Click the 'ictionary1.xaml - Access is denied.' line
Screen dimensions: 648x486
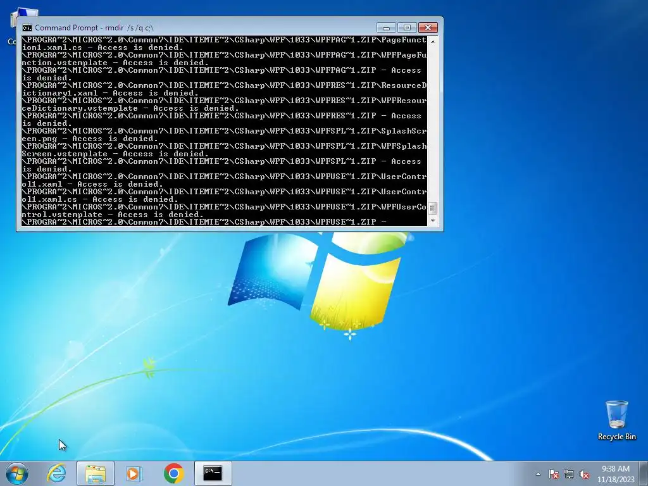pyautogui.click(x=110, y=93)
